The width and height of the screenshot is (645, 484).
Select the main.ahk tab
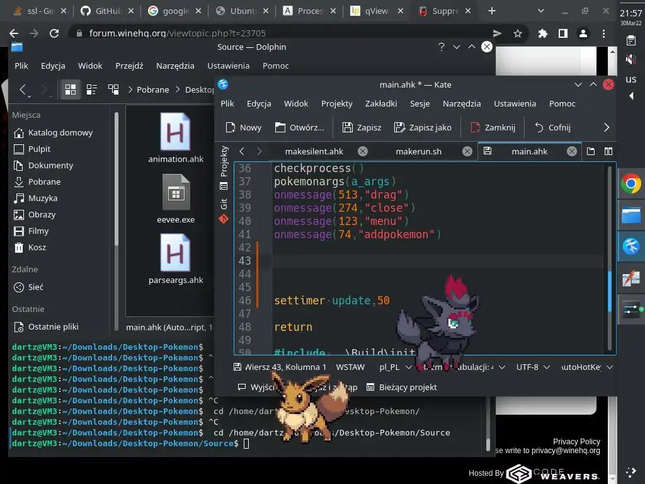pos(529,151)
